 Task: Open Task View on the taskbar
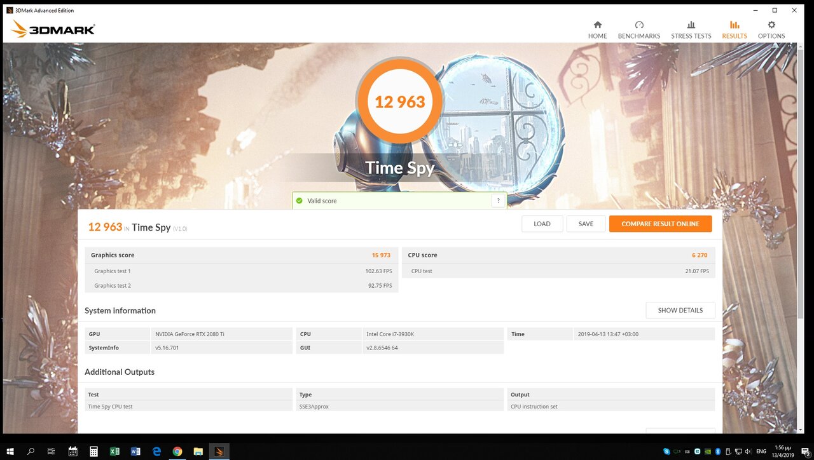click(x=51, y=451)
